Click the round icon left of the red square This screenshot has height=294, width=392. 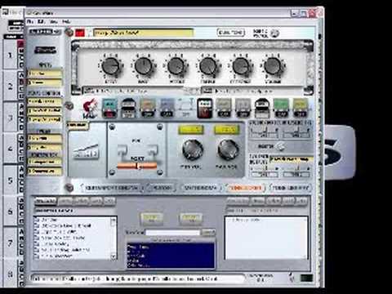(69, 33)
